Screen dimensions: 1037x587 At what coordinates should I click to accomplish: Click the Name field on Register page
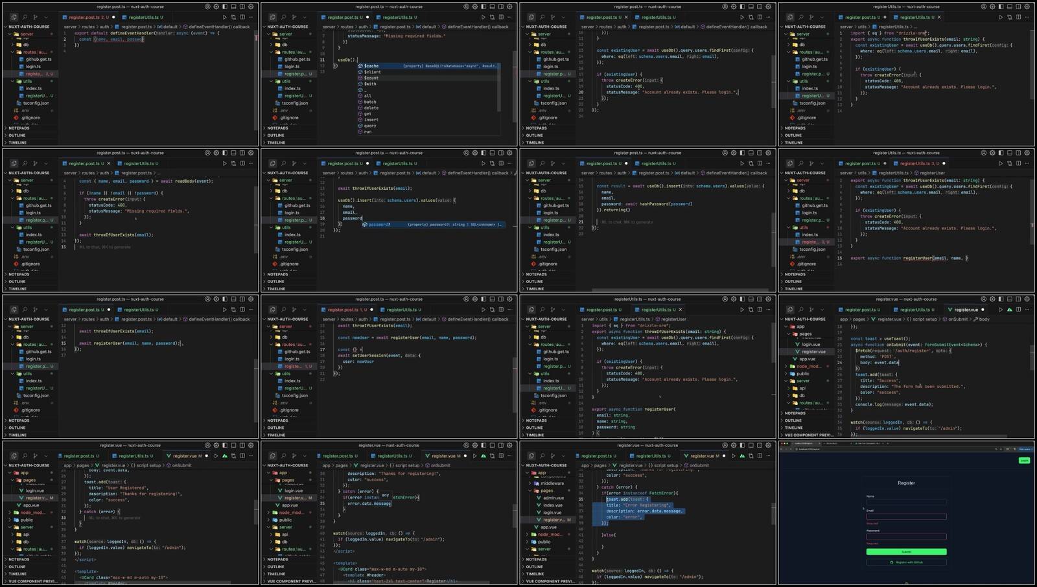pos(906,502)
